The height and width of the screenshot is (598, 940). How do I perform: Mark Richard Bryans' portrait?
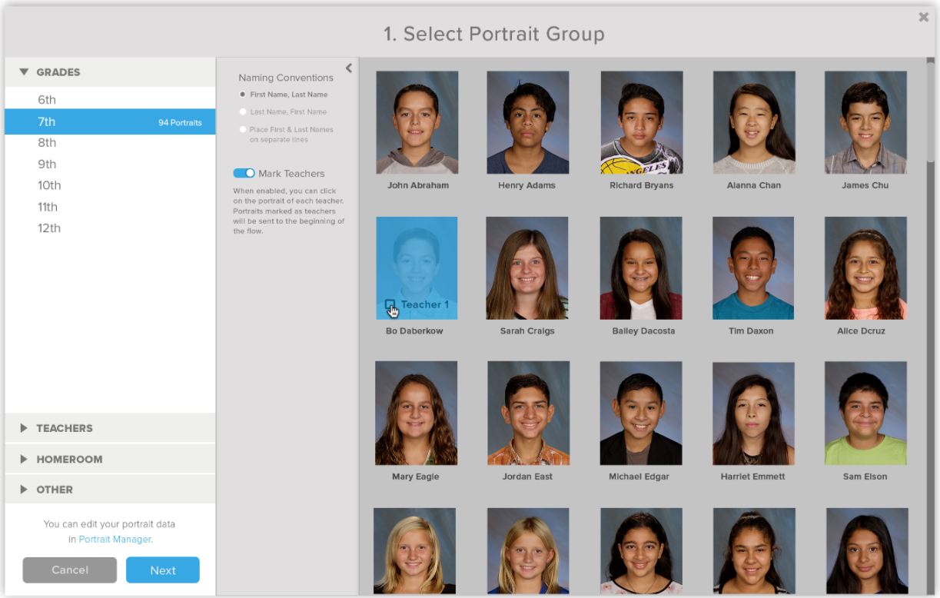[x=642, y=122]
